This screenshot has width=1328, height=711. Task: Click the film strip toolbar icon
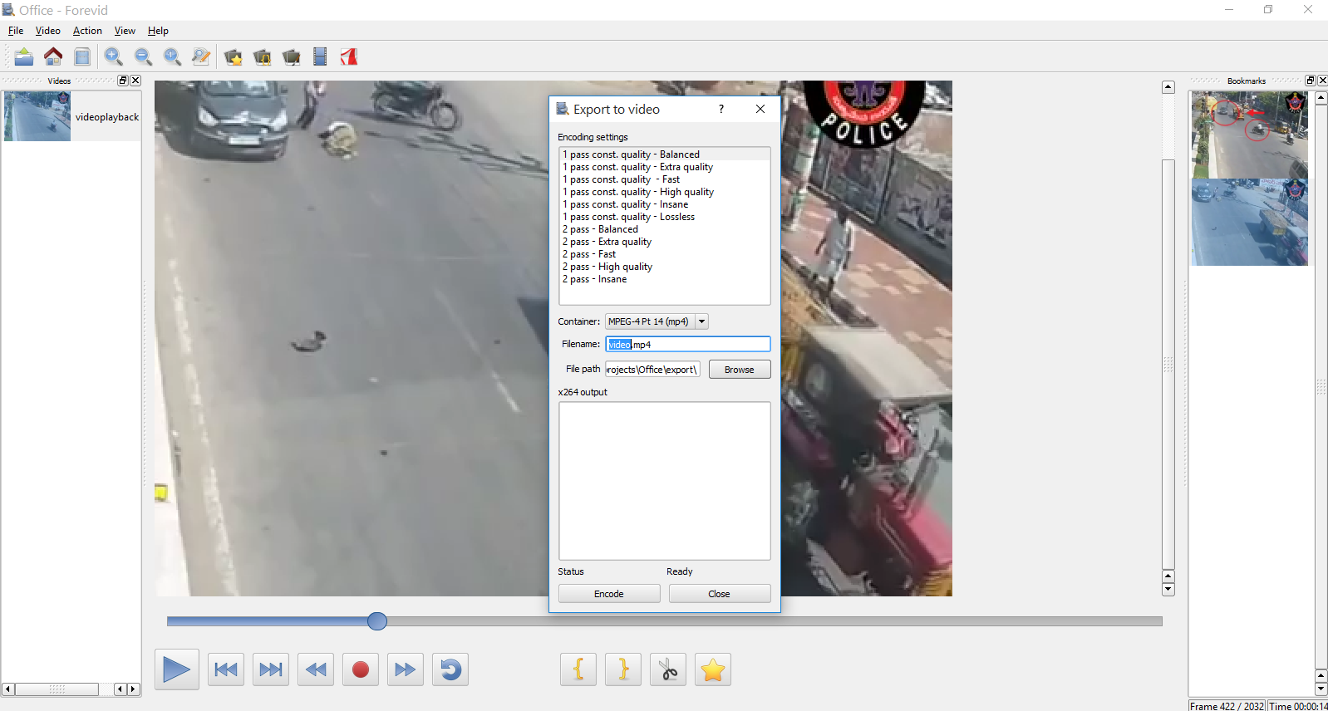[320, 56]
